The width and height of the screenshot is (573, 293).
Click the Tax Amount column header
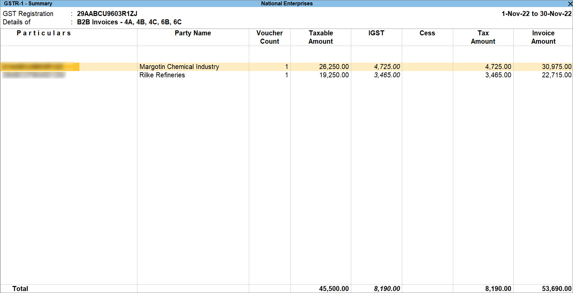pyautogui.click(x=483, y=37)
